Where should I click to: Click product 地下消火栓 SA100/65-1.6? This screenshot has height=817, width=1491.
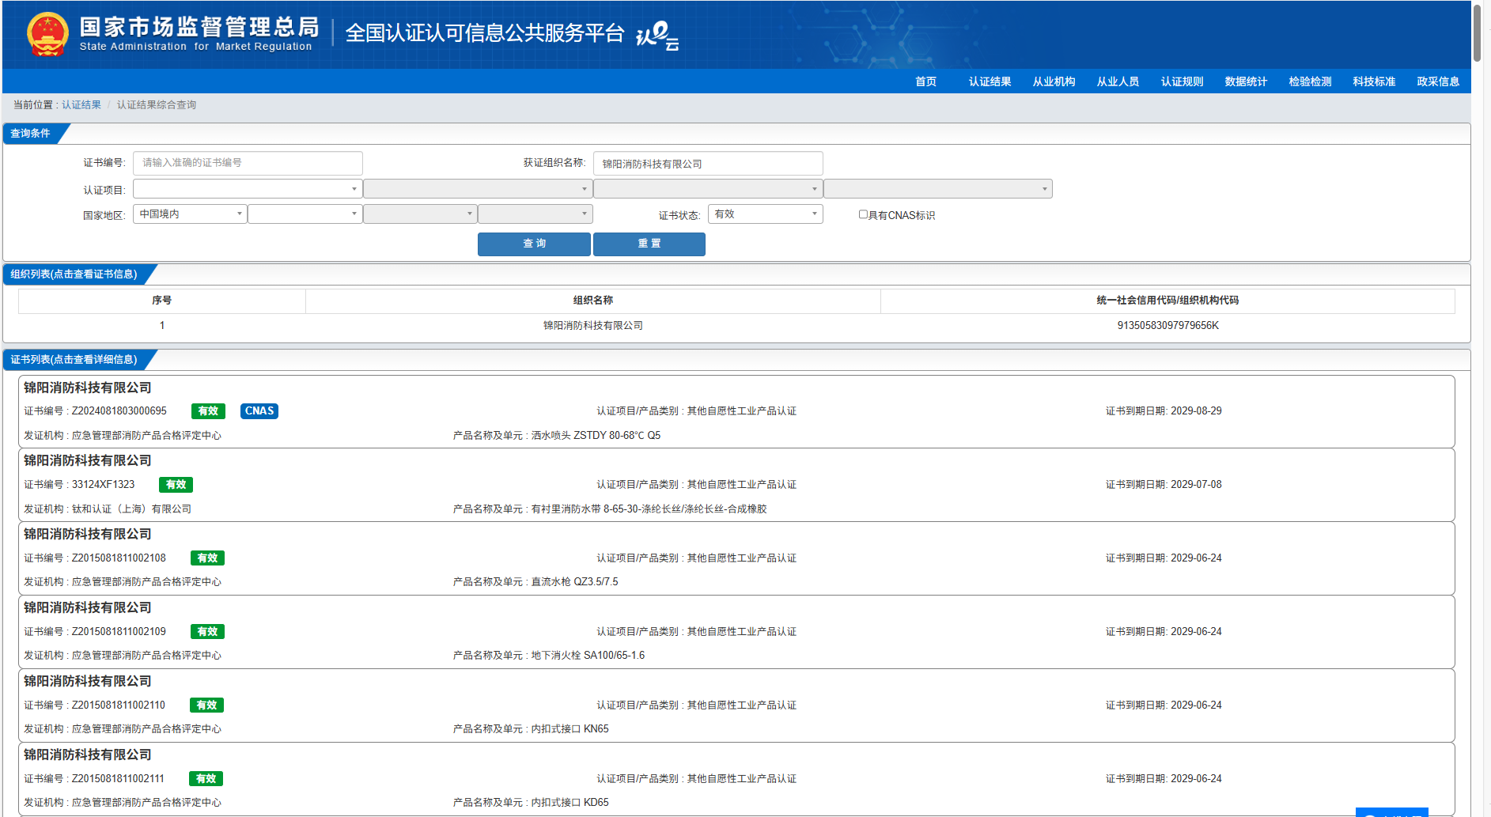tap(588, 656)
